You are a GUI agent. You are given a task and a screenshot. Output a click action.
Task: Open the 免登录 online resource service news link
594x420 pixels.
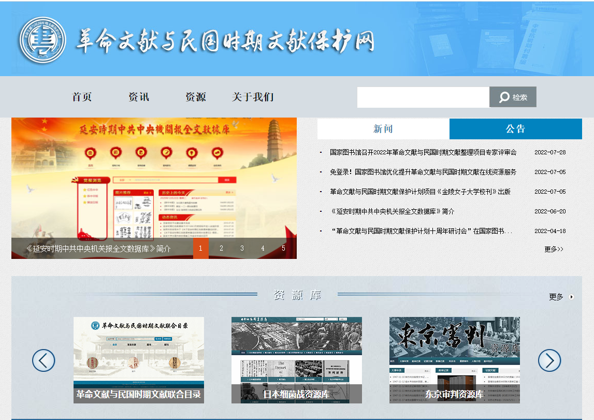[x=423, y=172]
